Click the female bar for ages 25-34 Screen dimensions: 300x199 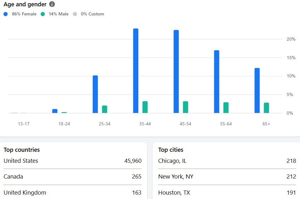pos(95,94)
